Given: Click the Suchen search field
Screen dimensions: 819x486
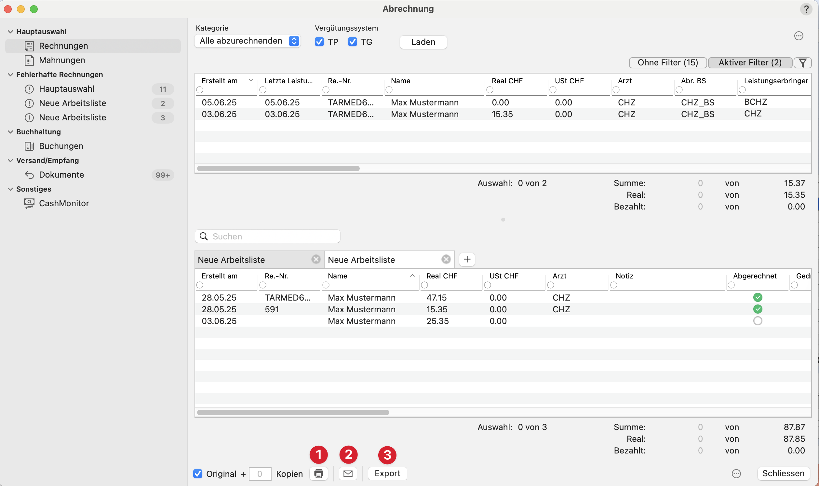Looking at the screenshot, I should pyautogui.click(x=268, y=236).
